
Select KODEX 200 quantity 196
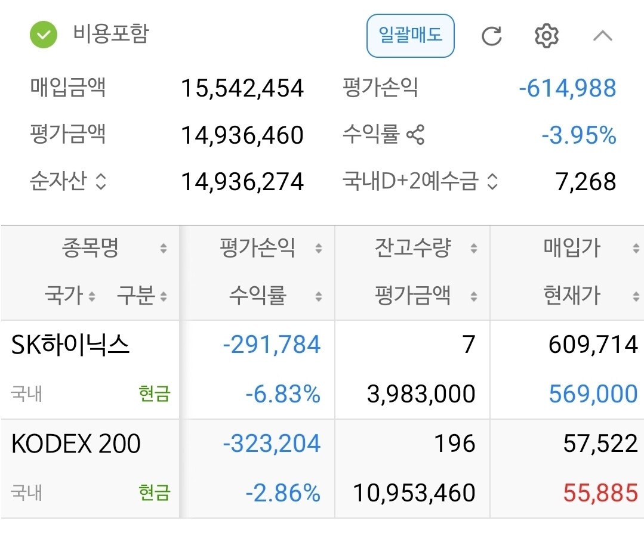click(x=455, y=444)
